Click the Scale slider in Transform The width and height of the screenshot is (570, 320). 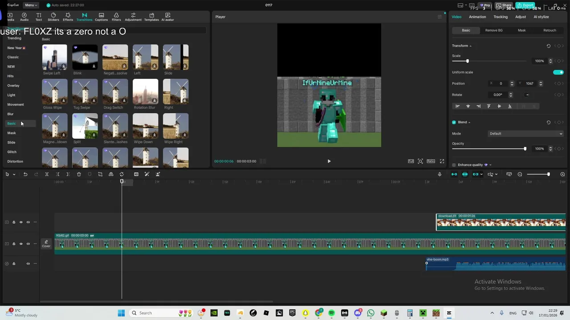(x=489, y=61)
